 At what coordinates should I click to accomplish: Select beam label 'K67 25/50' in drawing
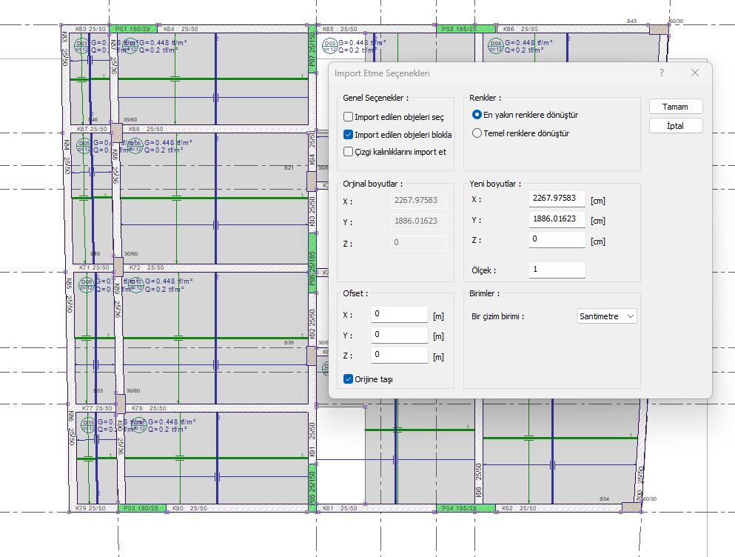coord(92,129)
